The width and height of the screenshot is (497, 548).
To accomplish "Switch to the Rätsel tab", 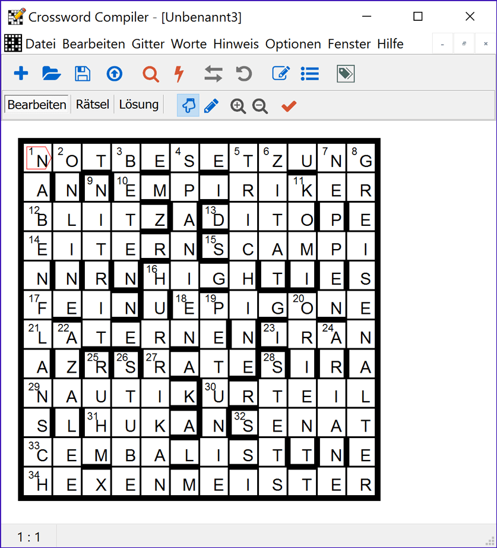I will point(92,104).
